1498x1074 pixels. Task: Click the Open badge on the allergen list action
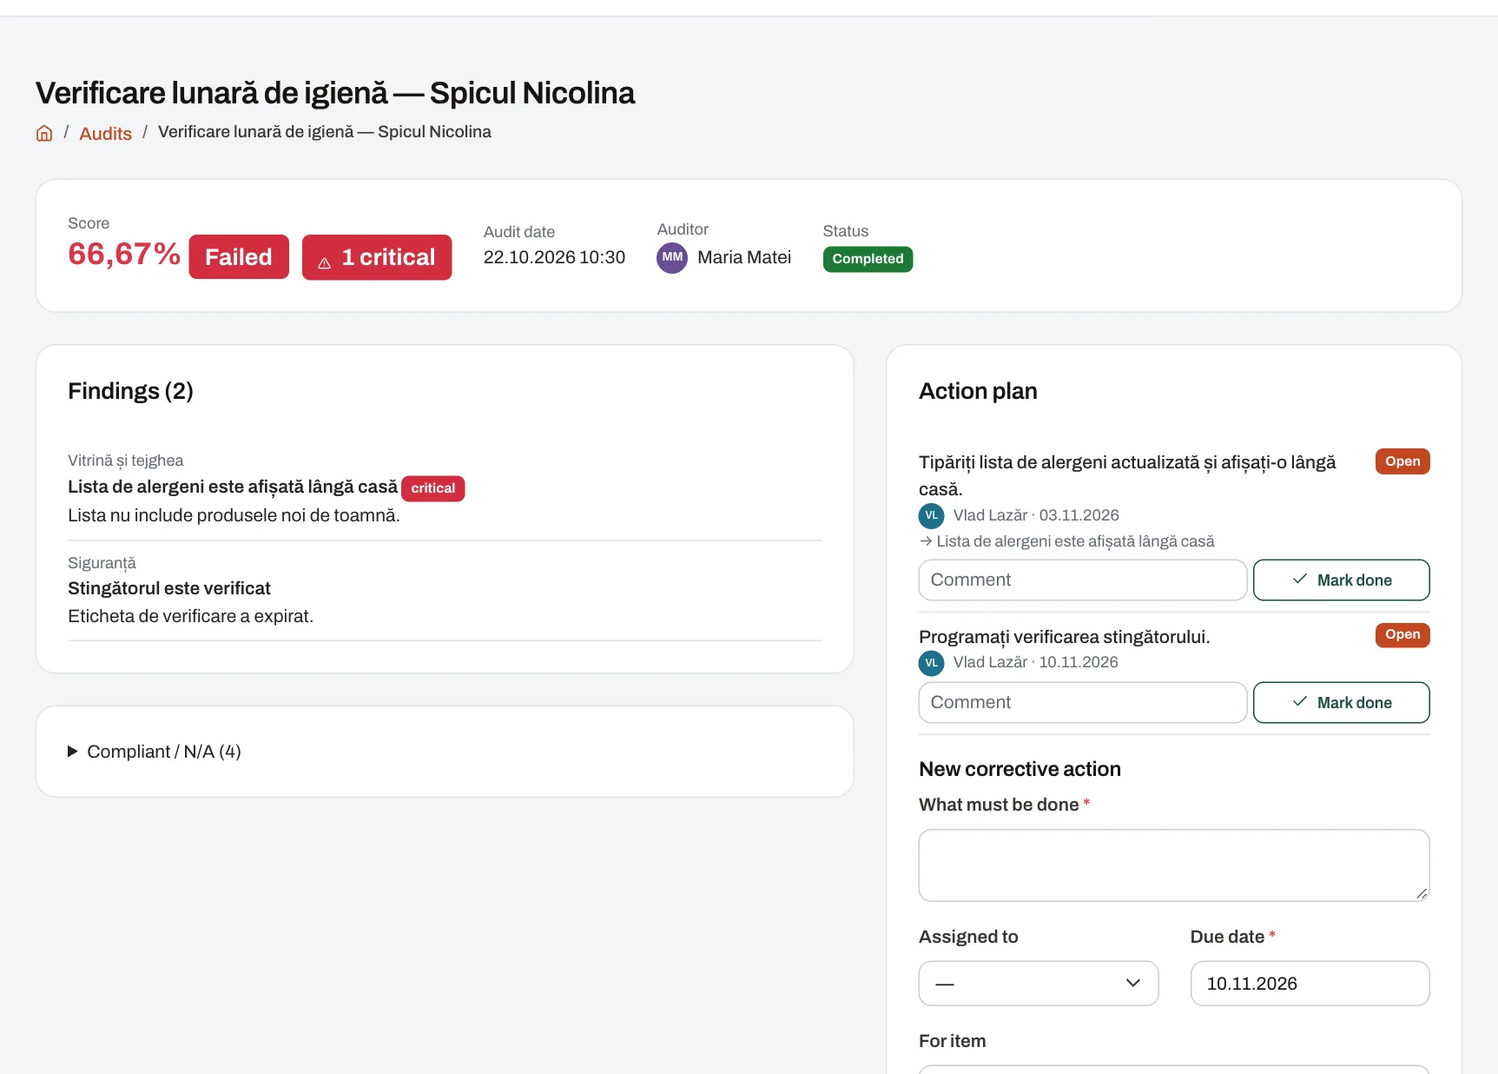(1402, 461)
